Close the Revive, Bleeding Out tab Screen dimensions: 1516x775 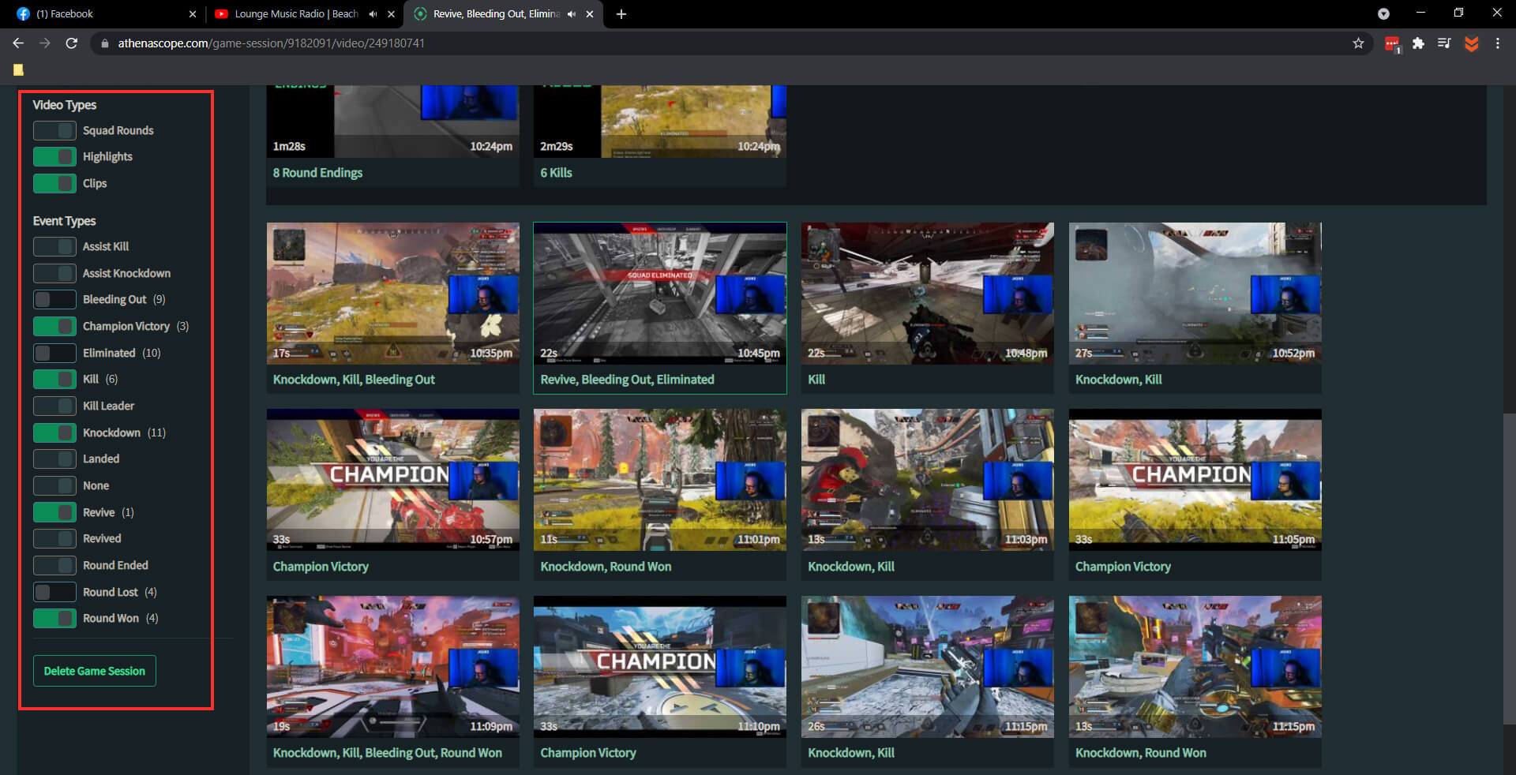click(590, 14)
